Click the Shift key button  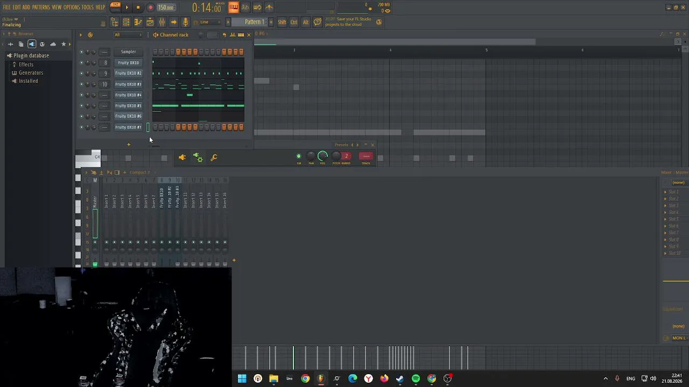coord(282,22)
